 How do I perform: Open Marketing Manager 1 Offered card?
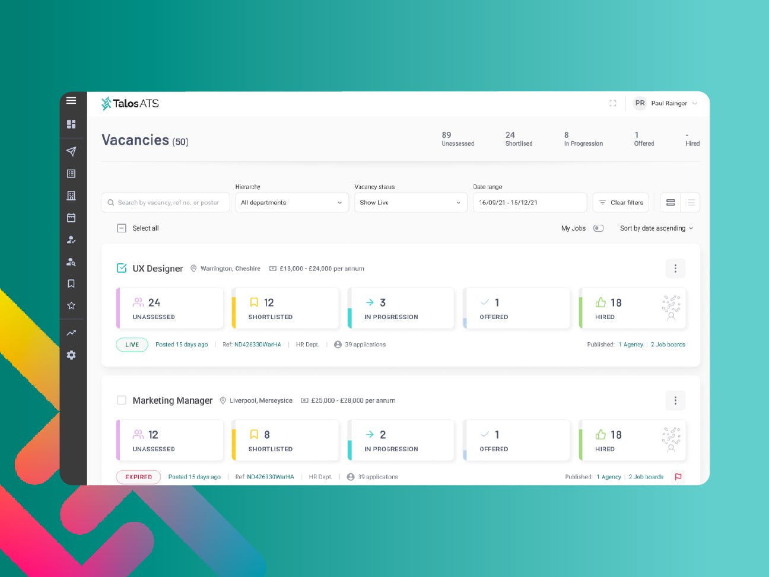point(516,441)
